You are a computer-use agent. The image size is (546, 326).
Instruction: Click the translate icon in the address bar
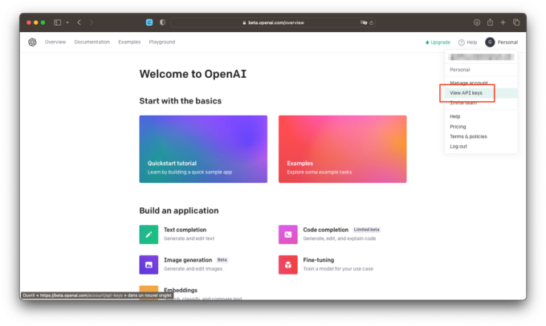[364, 22]
